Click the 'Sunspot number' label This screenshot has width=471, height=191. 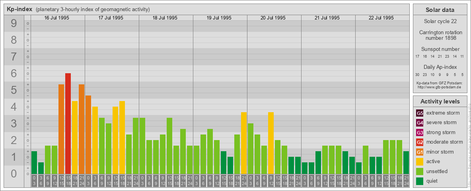(440, 49)
